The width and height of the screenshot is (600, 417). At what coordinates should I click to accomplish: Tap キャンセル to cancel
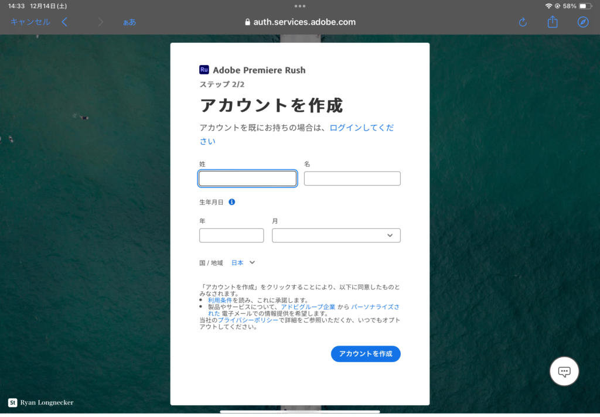pyautogui.click(x=30, y=22)
